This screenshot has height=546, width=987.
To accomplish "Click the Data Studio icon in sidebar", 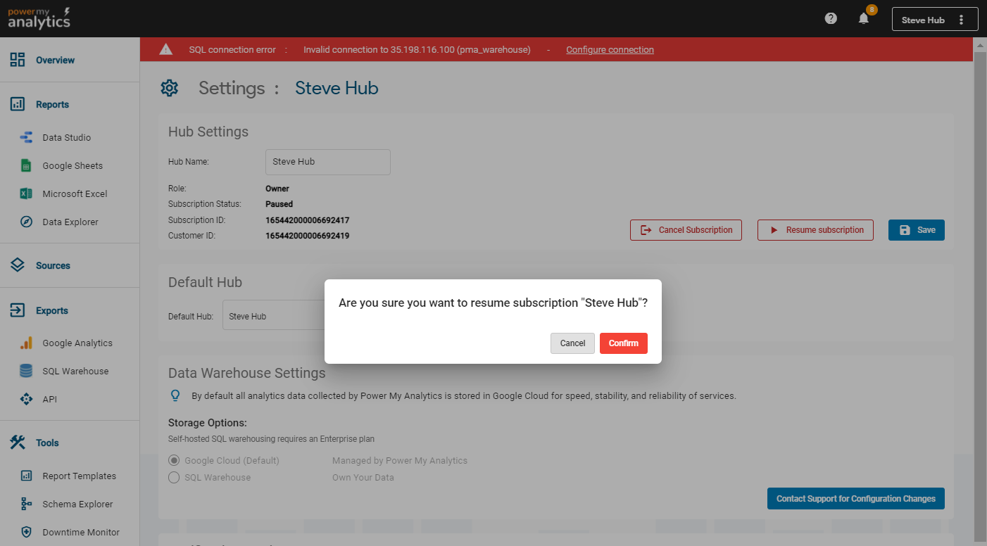I will (26, 138).
